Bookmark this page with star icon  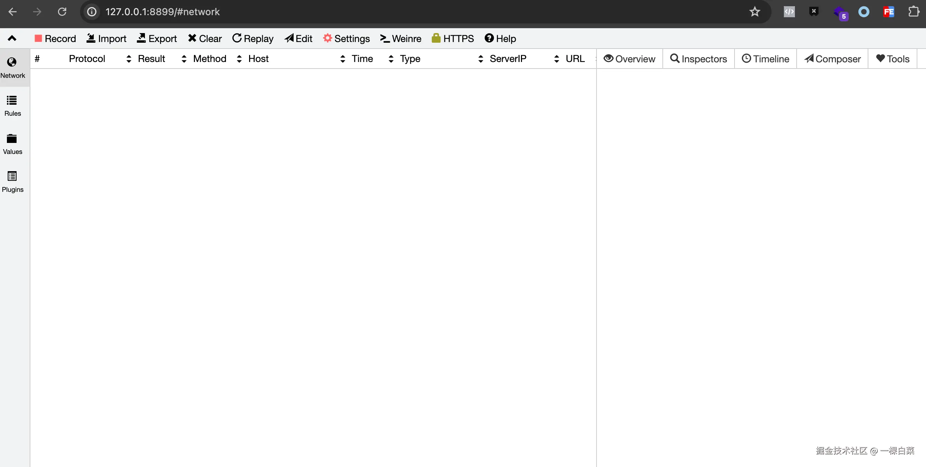click(755, 12)
